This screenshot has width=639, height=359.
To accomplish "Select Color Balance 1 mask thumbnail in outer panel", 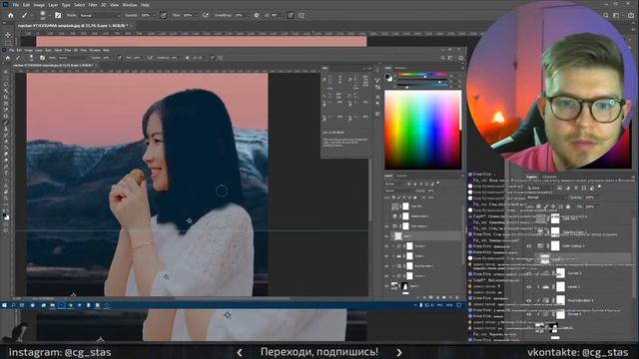I will pos(555,245).
